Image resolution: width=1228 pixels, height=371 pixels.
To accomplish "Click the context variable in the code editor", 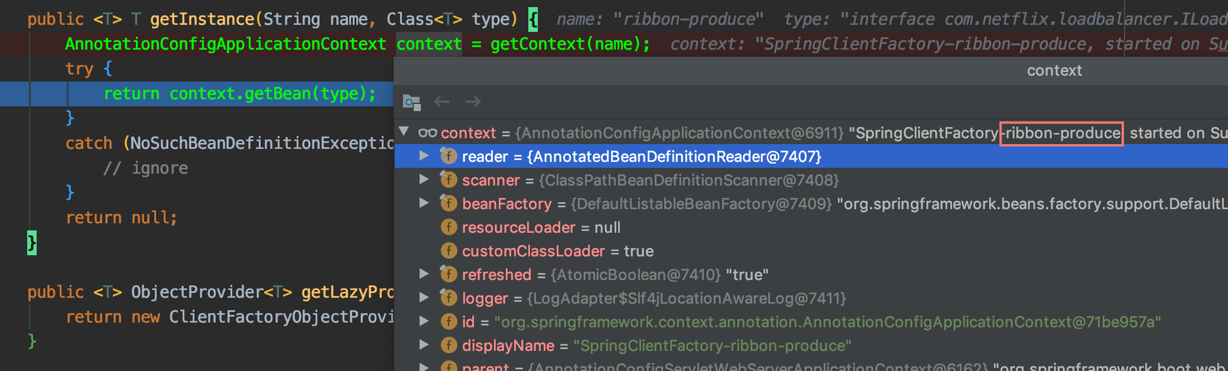I will click(429, 44).
